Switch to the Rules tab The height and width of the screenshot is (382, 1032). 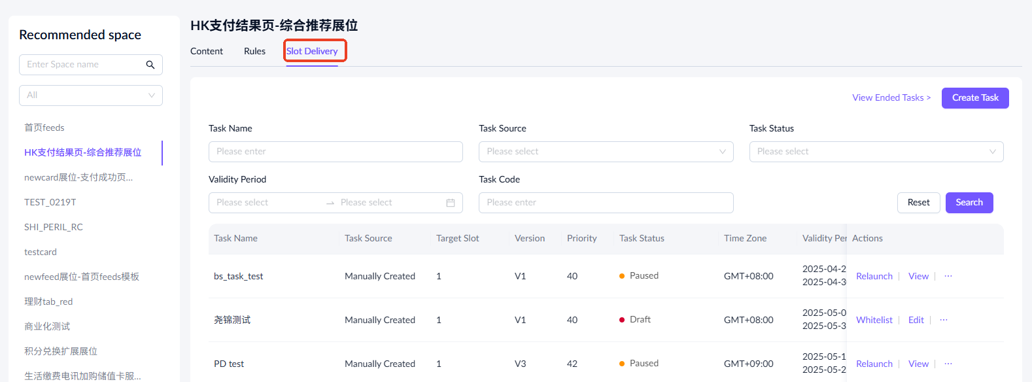[254, 51]
